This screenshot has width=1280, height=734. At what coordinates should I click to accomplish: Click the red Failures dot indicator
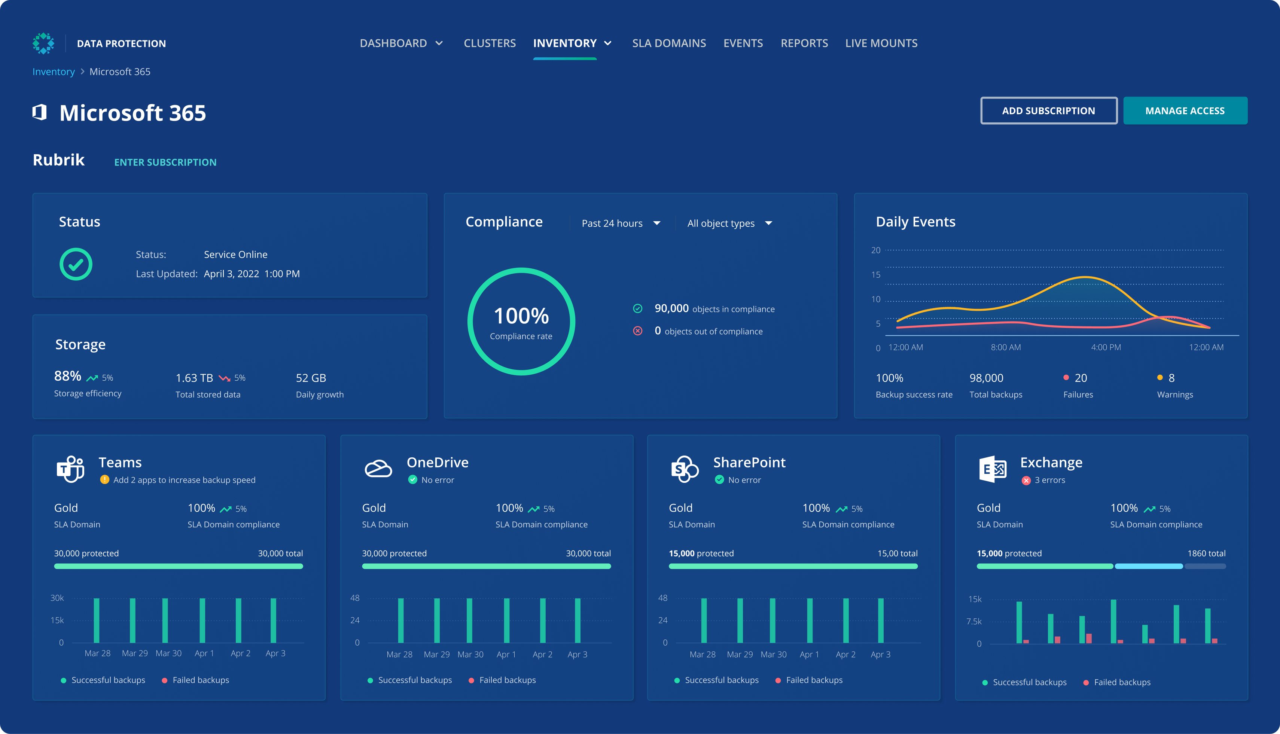click(1066, 377)
